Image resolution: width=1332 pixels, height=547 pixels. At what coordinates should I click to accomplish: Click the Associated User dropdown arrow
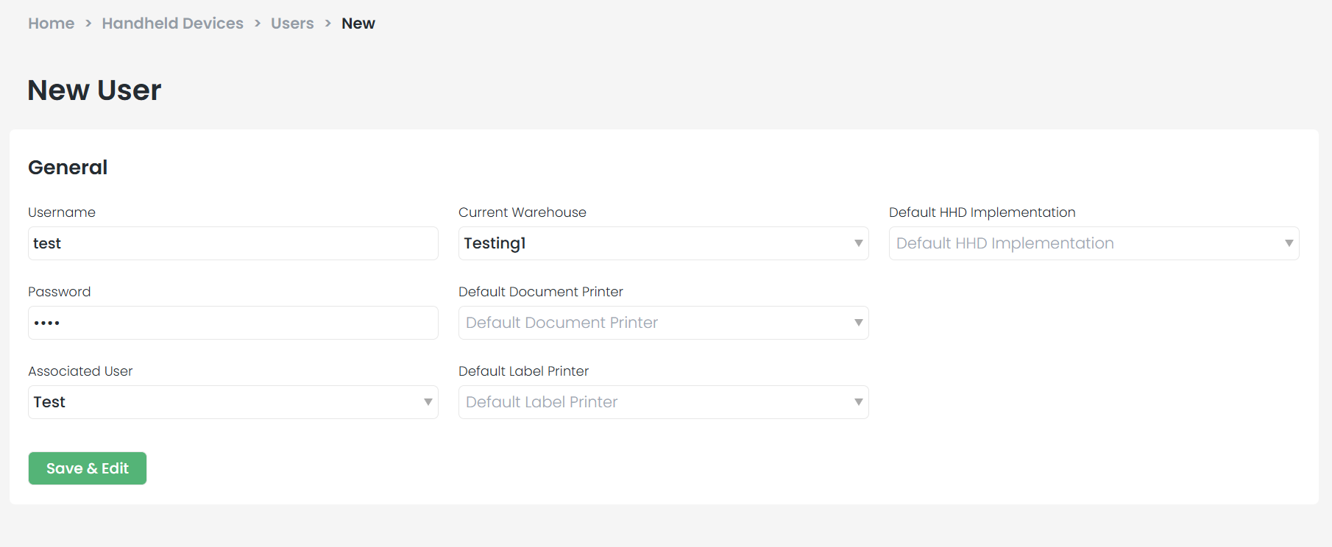428,402
